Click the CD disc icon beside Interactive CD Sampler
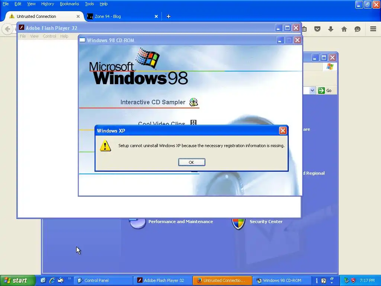Image resolution: width=381 pixels, height=286 pixels. point(193,102)
